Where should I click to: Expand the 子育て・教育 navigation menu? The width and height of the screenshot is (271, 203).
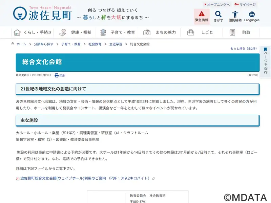118,32
